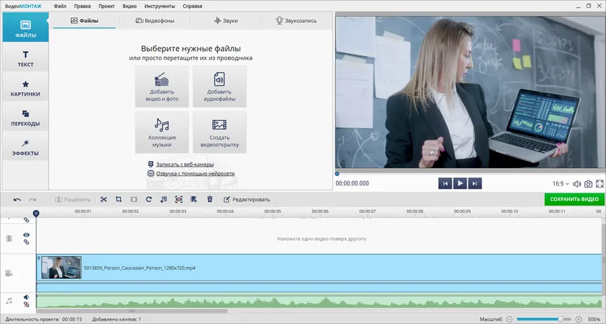
Task: Click the grayed Разделить button
Action: [x=72, y=200]
